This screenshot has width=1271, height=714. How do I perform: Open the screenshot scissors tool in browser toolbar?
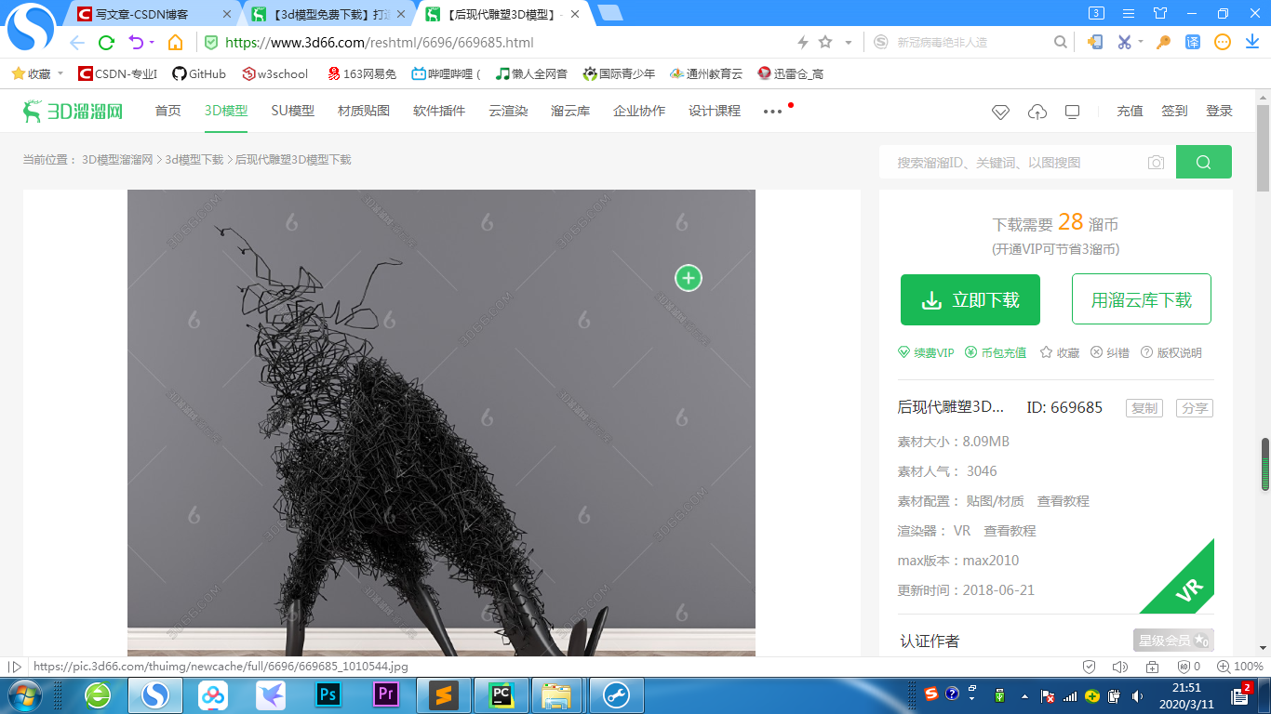click(x=1124, y=43)
